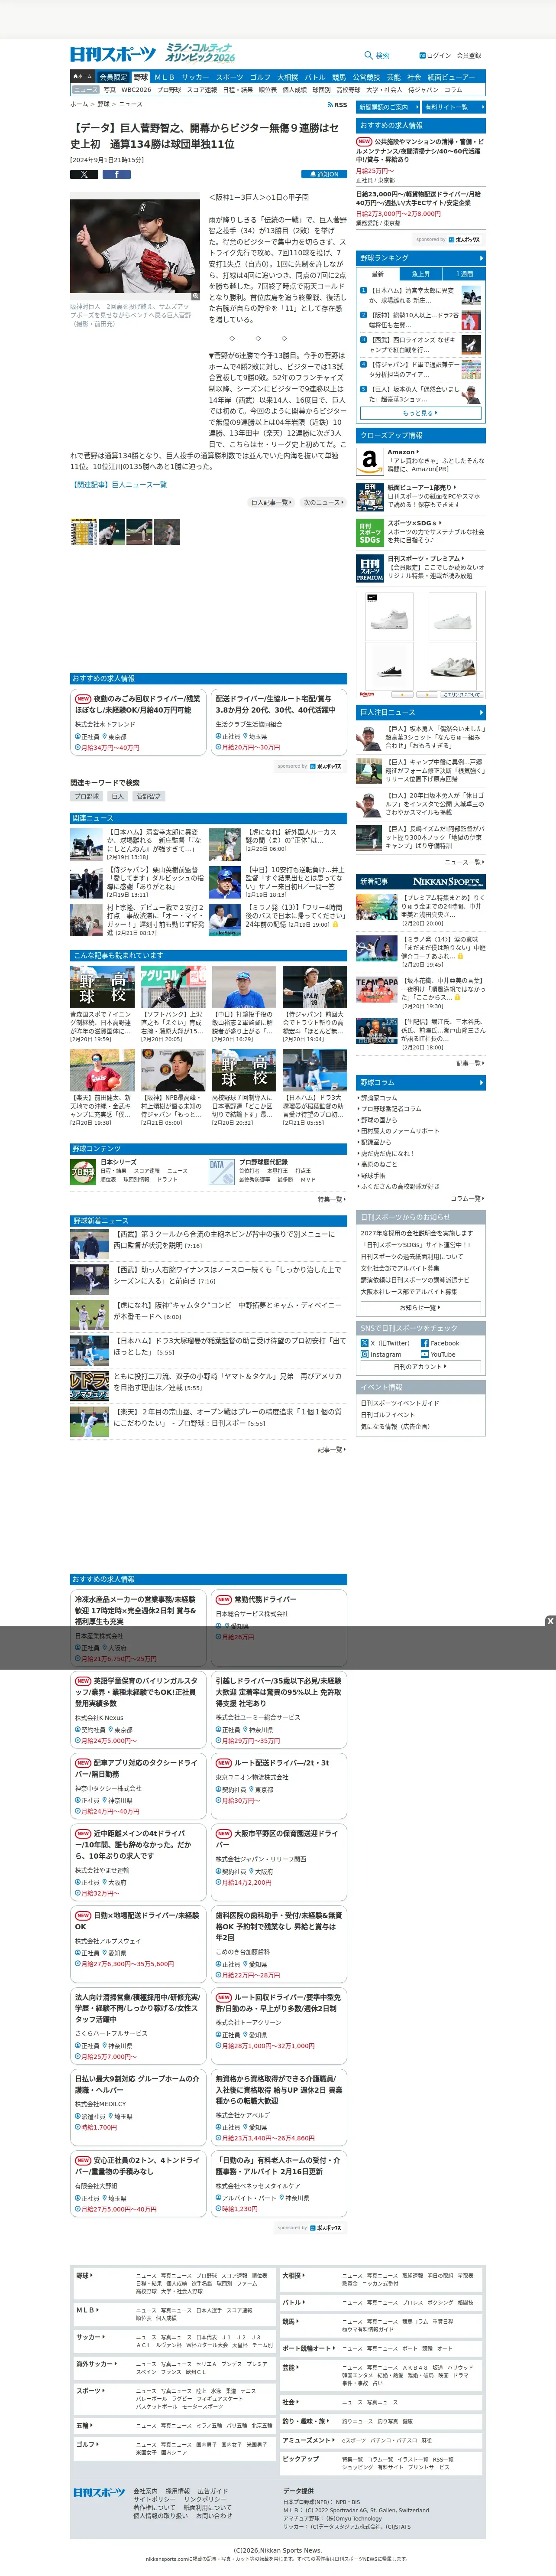Click 会員登録 link in header
556x2576 pixels.
tap(469, 56)
